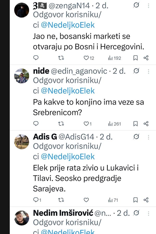
Task: Bookmark the Adis G reply
Action: pyautogui.click(x=135, y=200)
